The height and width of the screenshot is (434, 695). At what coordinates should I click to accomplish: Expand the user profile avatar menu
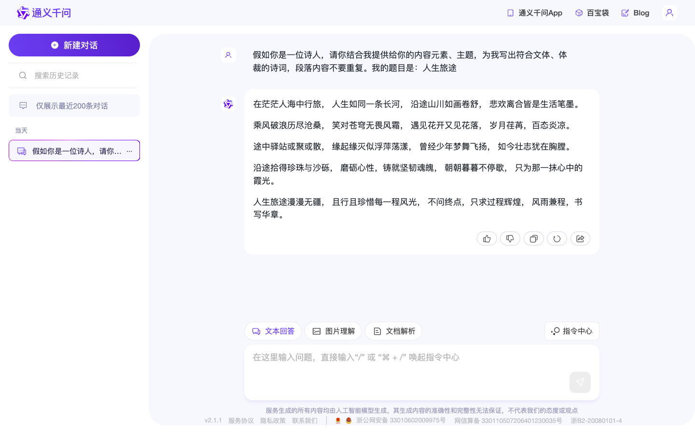tap(669, 13)
